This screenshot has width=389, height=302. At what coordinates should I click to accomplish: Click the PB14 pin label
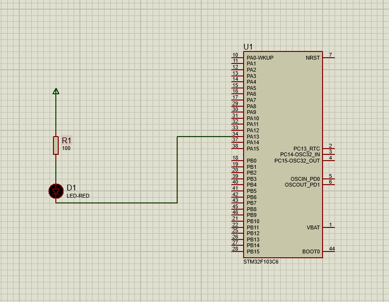253,245
